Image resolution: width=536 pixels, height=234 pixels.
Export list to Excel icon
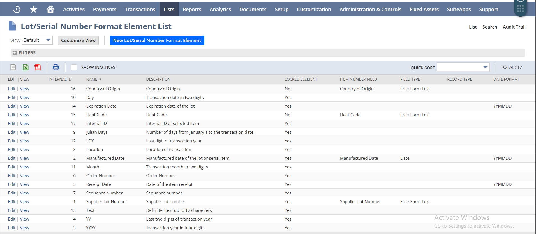(26, 67)
